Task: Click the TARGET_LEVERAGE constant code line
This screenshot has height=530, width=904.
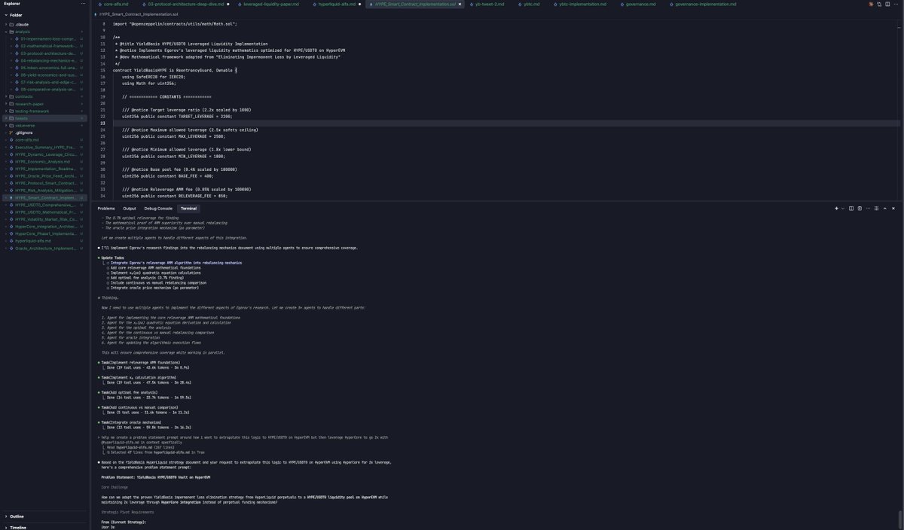Action: click(177, 117)
